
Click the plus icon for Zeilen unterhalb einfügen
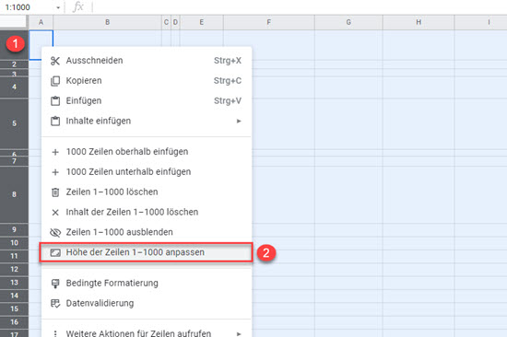click(55, 172)
